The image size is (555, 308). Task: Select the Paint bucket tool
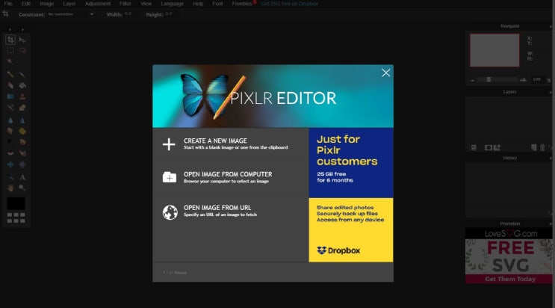click(22, 85)
